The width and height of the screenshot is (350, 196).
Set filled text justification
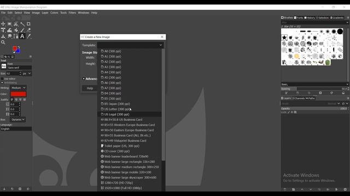(x=25, y=100)
